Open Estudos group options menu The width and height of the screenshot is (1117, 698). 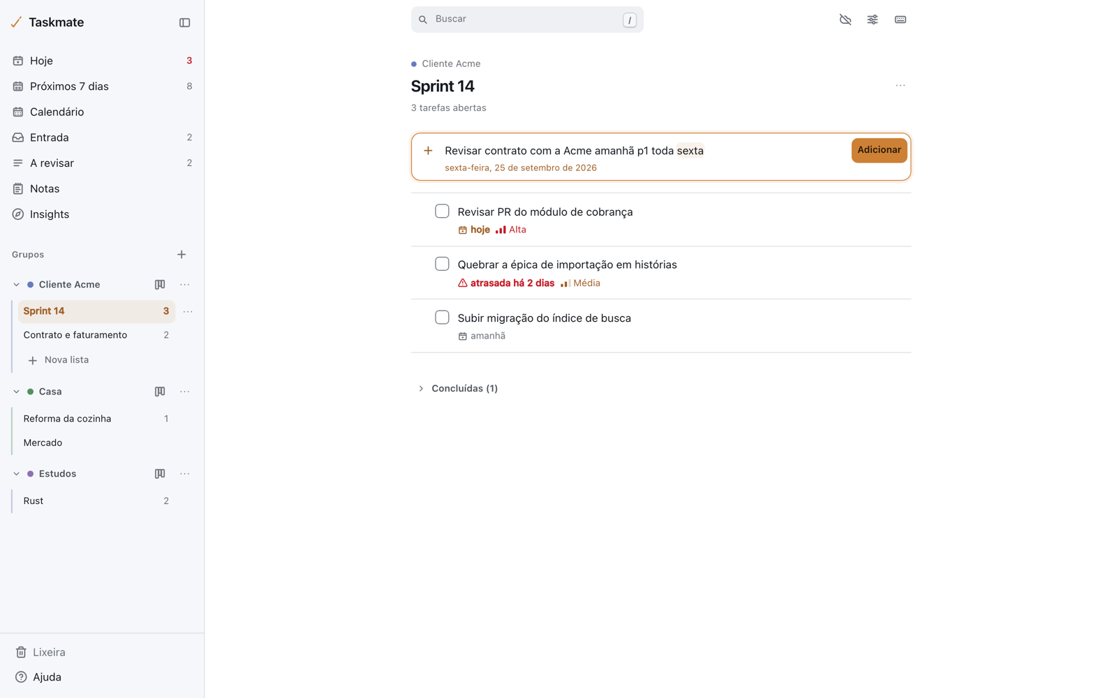[x=185, y=474]
